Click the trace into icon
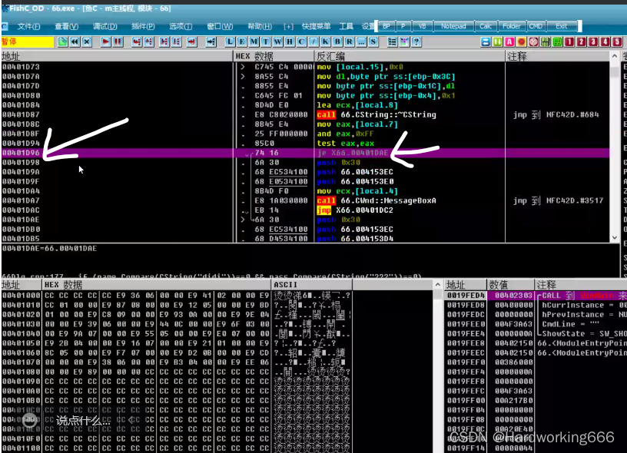The image size is (627, 453). 164,42
